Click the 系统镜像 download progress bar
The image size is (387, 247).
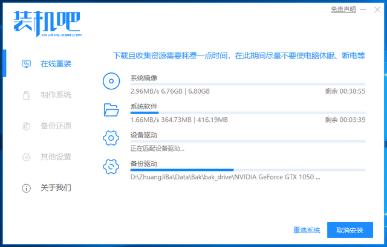click(x=247, y=84)
